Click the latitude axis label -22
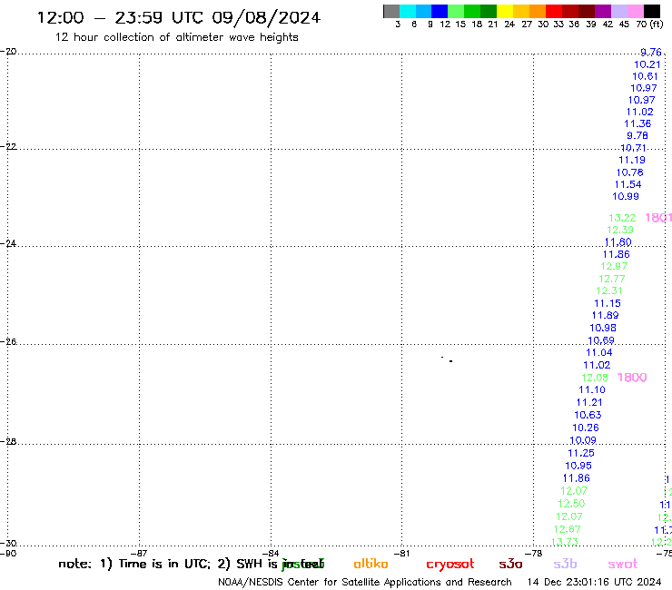Image resolution: width=672 pixels, height=590 pixels. 8,146
